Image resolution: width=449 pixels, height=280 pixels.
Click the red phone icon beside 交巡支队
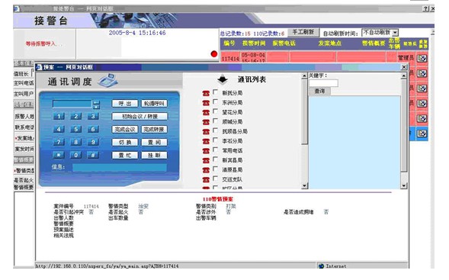206,180
